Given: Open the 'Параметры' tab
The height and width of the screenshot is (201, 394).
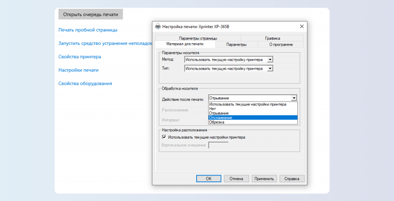Looking at the screenshot, I should tap(236, 44).
